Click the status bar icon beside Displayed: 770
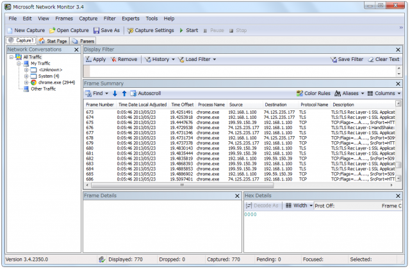 click(102, 259)
